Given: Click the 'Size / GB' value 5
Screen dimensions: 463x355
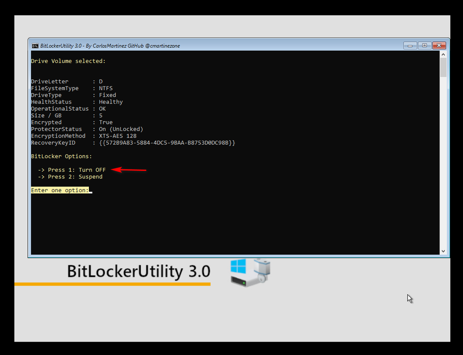Looking at the screenshot, I should pyautogui.click(x=101, y=115).
